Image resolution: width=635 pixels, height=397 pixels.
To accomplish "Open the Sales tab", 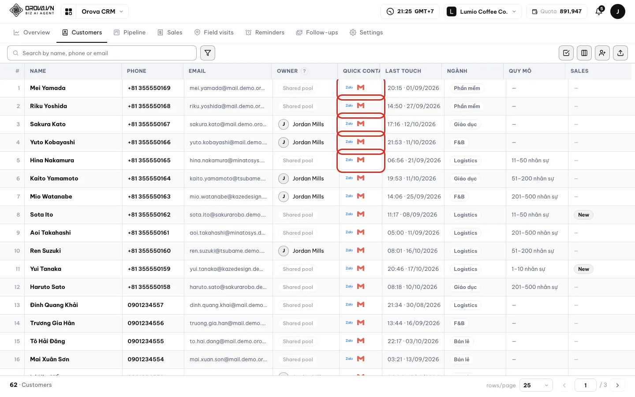I will (170, 33).
